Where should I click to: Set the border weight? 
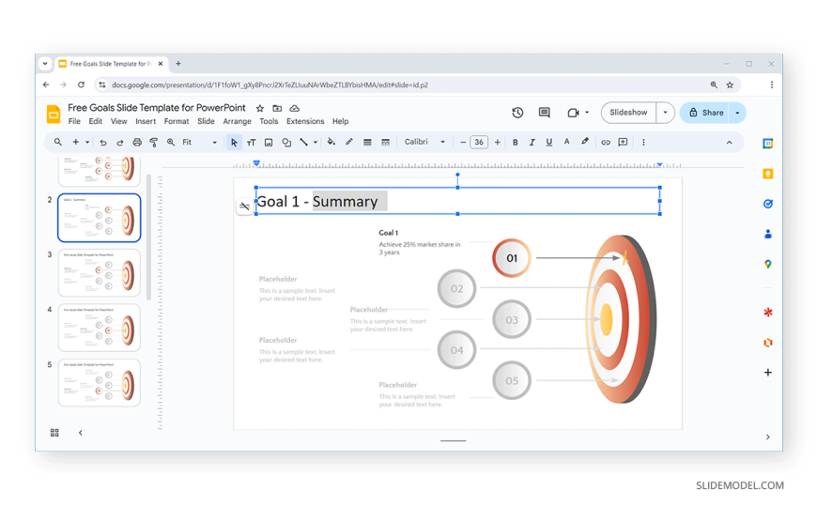coord(367,143)
